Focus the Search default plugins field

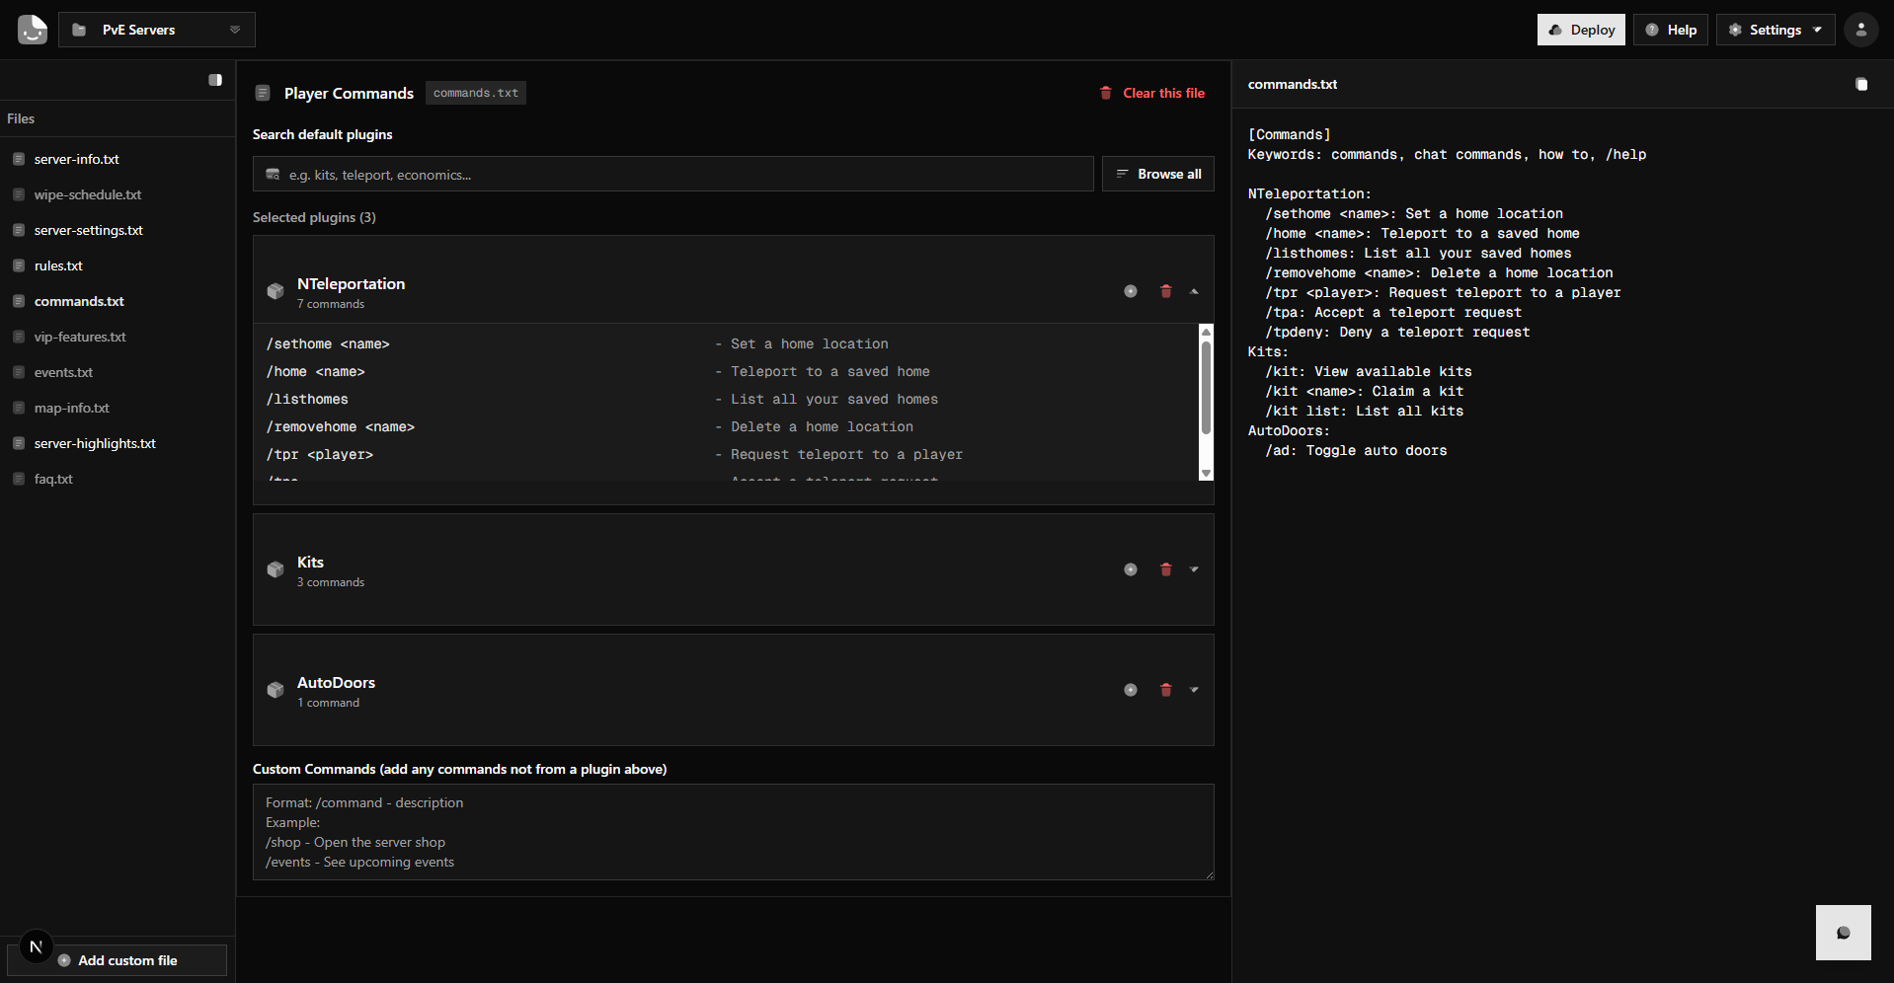point(681,175)
